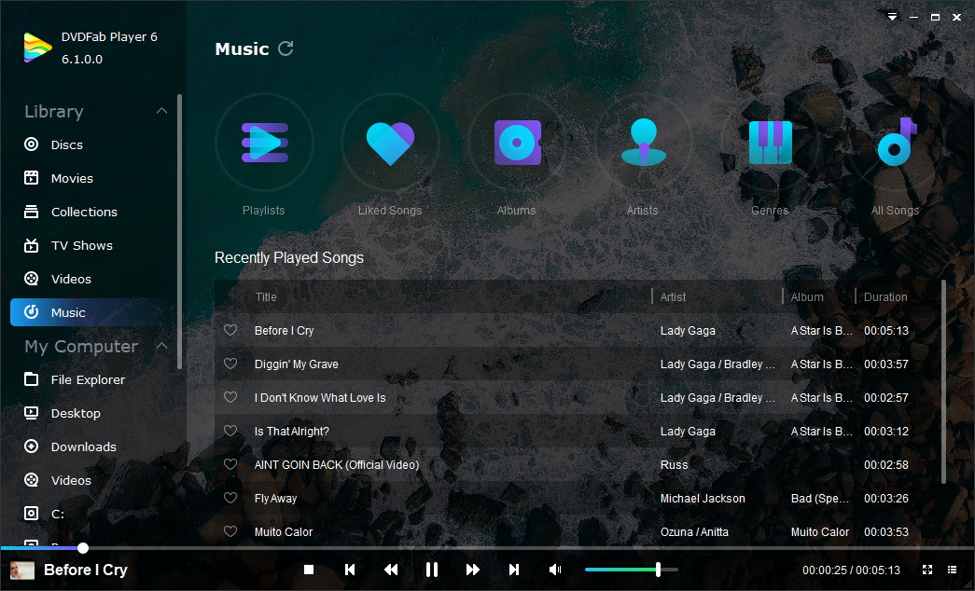Click the Bad (Spe... album cell
Viewport: 975px width, 591px height.
click(818, 499)
